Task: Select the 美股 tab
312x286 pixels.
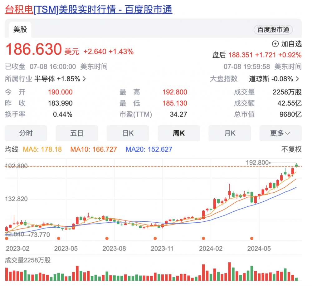Action: [20, 29]
